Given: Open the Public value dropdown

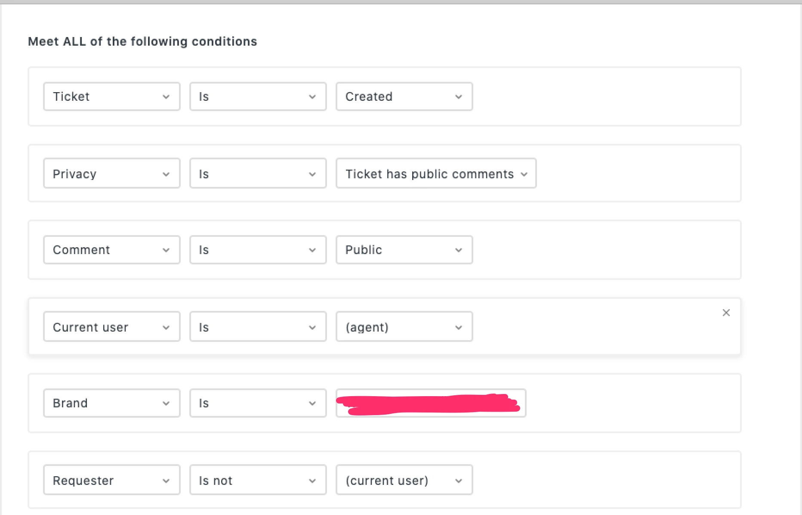Looking at the screenshot, I should (404, 250).
